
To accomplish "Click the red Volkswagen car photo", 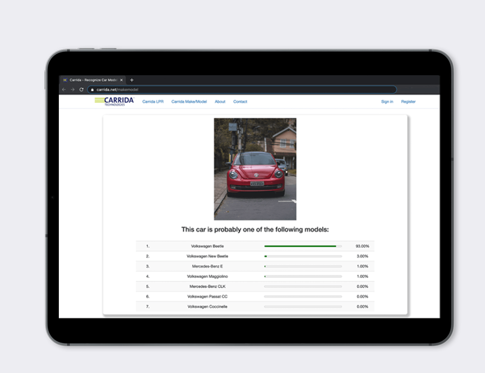I will click(255, 169).
